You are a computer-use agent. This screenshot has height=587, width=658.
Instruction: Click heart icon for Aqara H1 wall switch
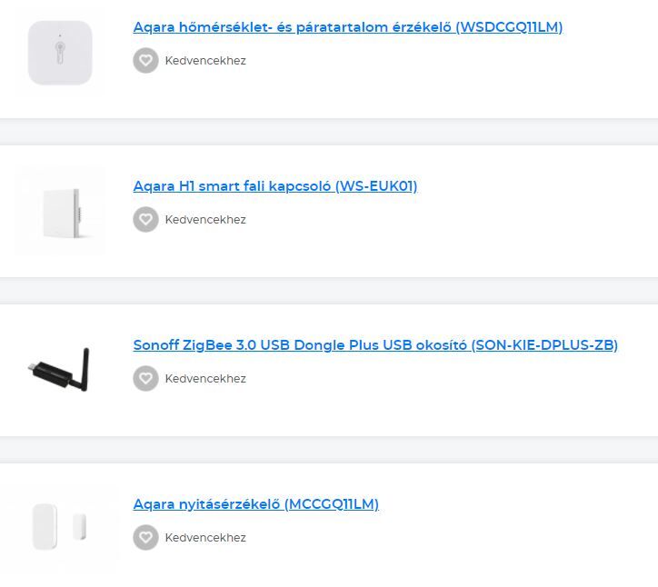click(x=145, y=220)
